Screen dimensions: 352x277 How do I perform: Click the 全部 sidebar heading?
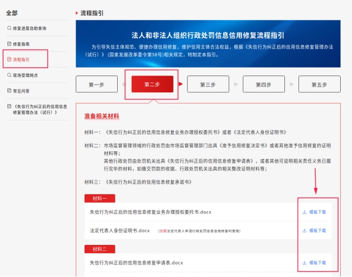pos(12,13)
